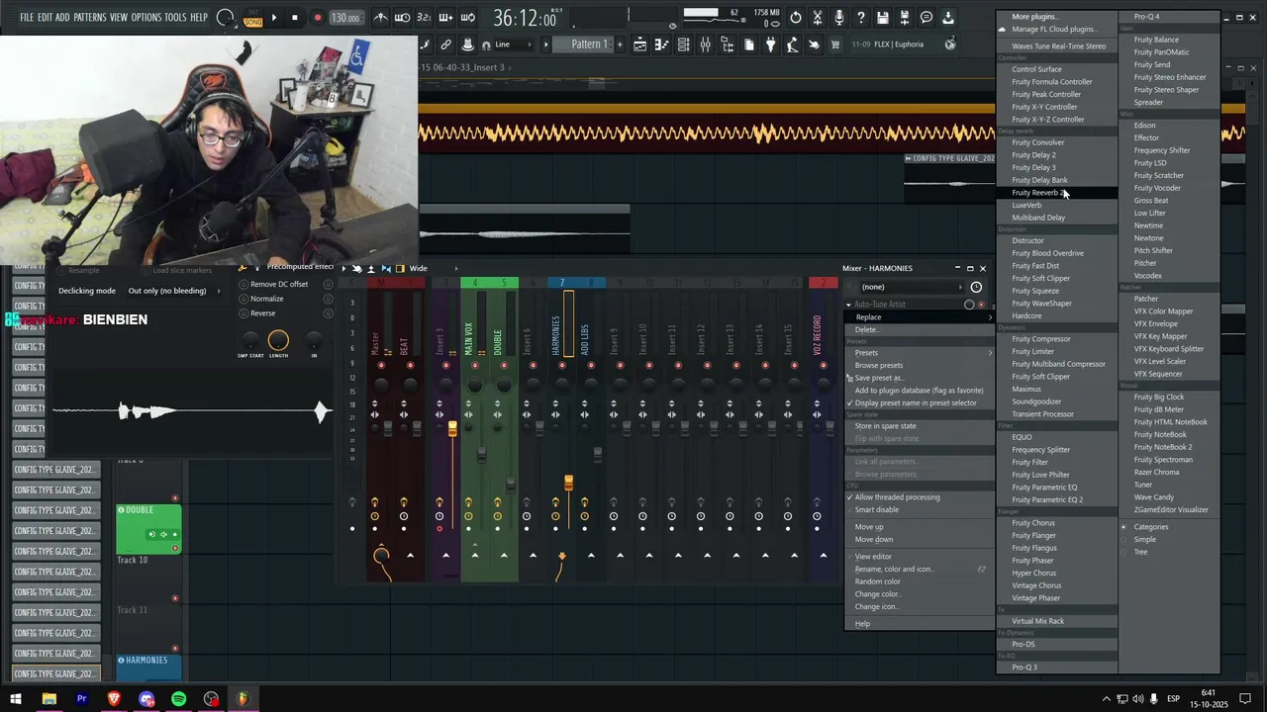Open the FILE menu
This screenshot has width=1267, height=712.
(27, 18)
